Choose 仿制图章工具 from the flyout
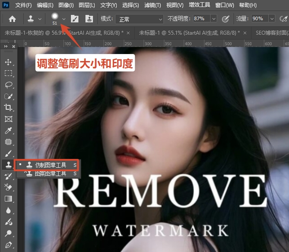289x252 pixels. (x=47, y=165)
